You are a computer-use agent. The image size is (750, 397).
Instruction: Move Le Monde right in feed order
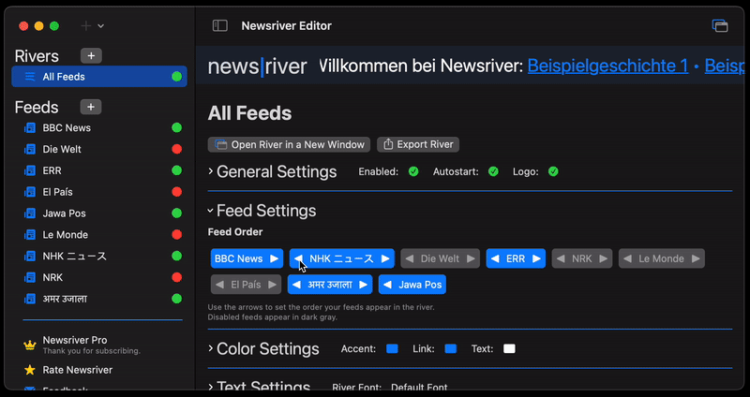tap(696, 258)
